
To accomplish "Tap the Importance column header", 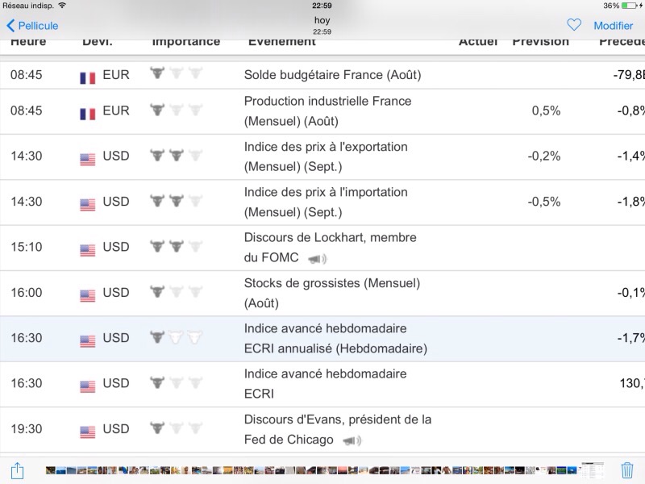I will [x=185, y=42].
